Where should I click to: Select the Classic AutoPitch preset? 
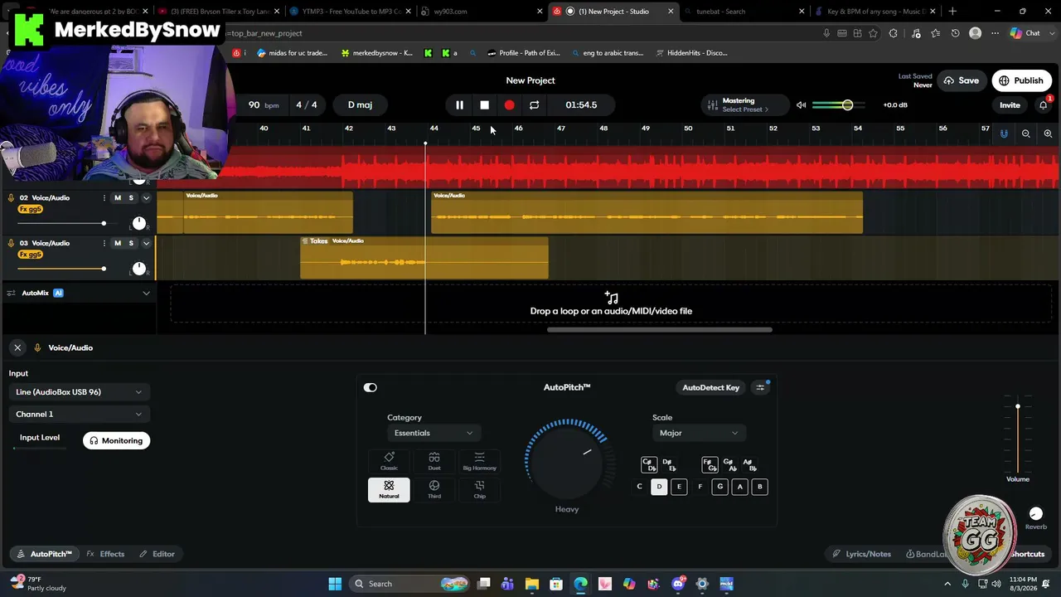(389, 461)
